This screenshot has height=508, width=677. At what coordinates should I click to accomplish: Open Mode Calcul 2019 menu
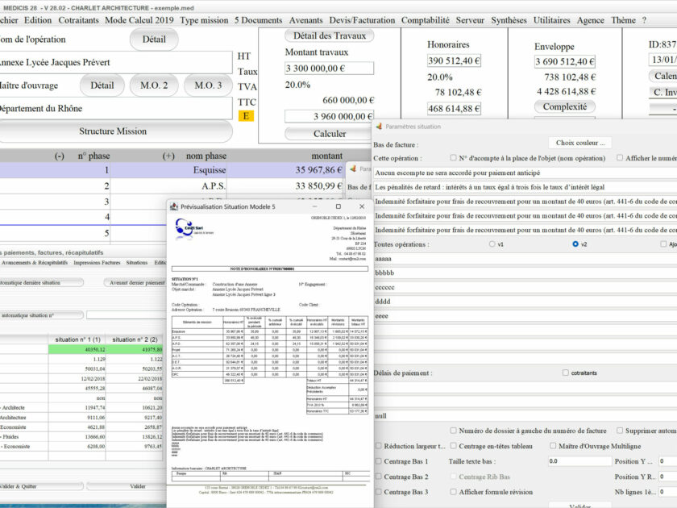[x=139, y=20]
